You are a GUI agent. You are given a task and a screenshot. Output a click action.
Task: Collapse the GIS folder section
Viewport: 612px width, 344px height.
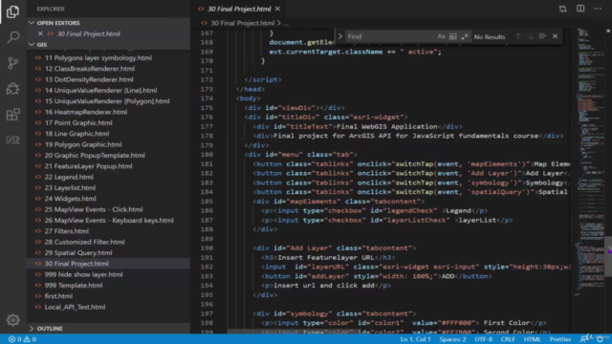coord(108,45)
